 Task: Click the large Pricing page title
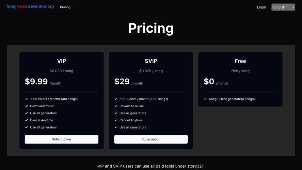pyautogui.click(x=151, y=28)
